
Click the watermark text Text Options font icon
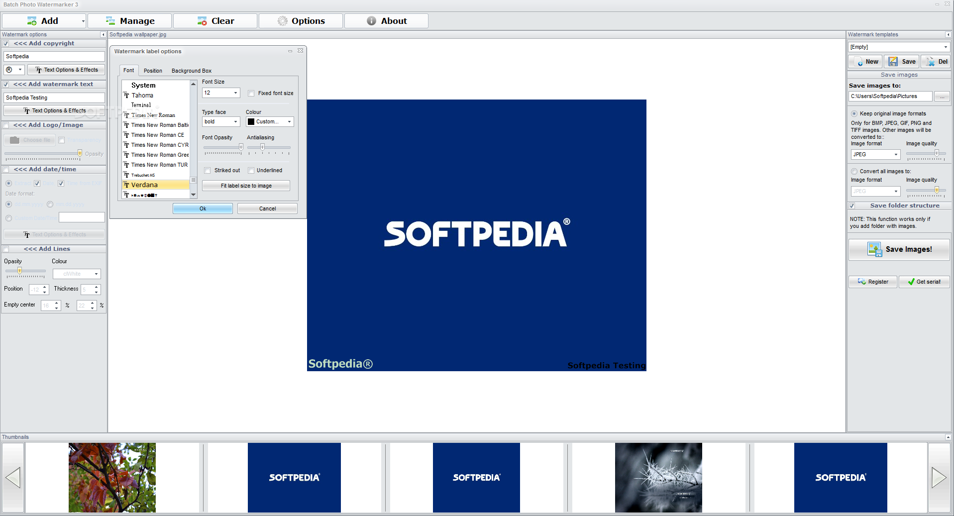(x=26, y=111)
